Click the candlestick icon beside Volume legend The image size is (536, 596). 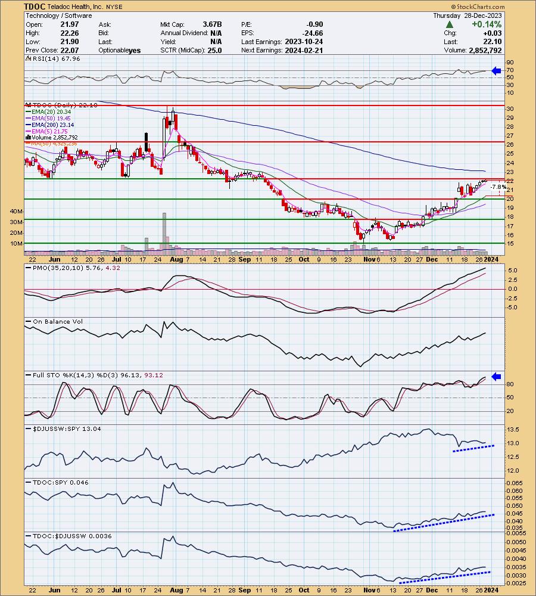(x=29, y=137)
